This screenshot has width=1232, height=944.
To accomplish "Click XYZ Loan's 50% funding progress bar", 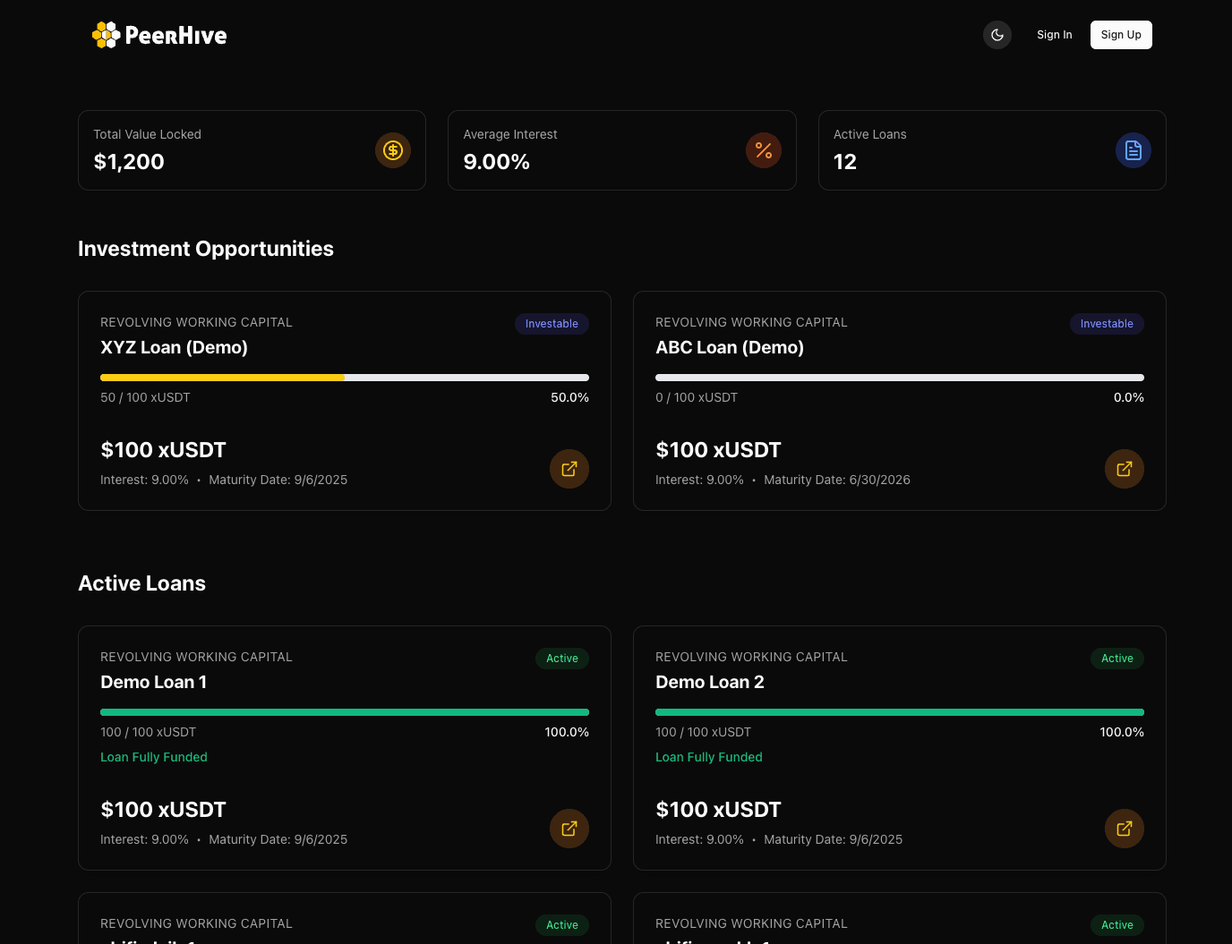I will click(x=345, y=377).
